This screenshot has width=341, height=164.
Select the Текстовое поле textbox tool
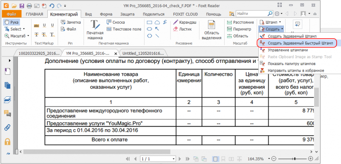click(x=124, y=29)
